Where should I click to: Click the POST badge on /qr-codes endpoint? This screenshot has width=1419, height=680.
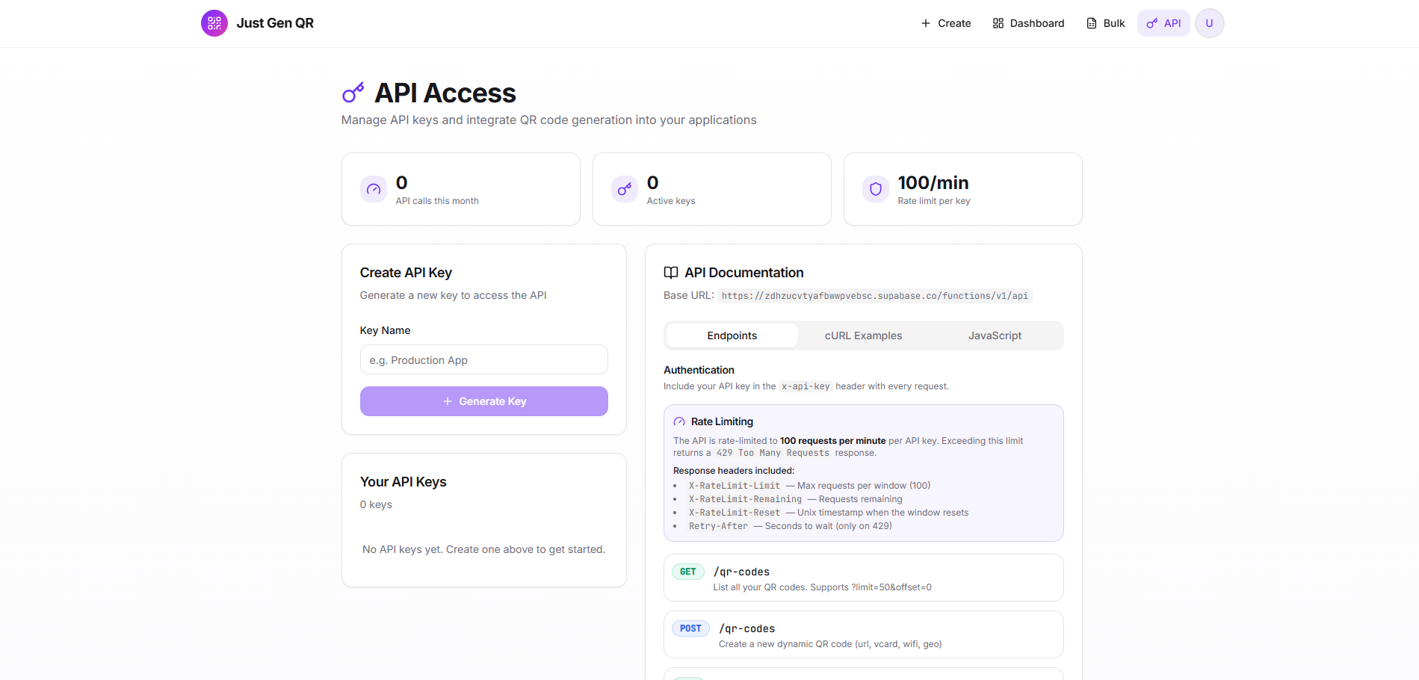(x=690, y=628)
